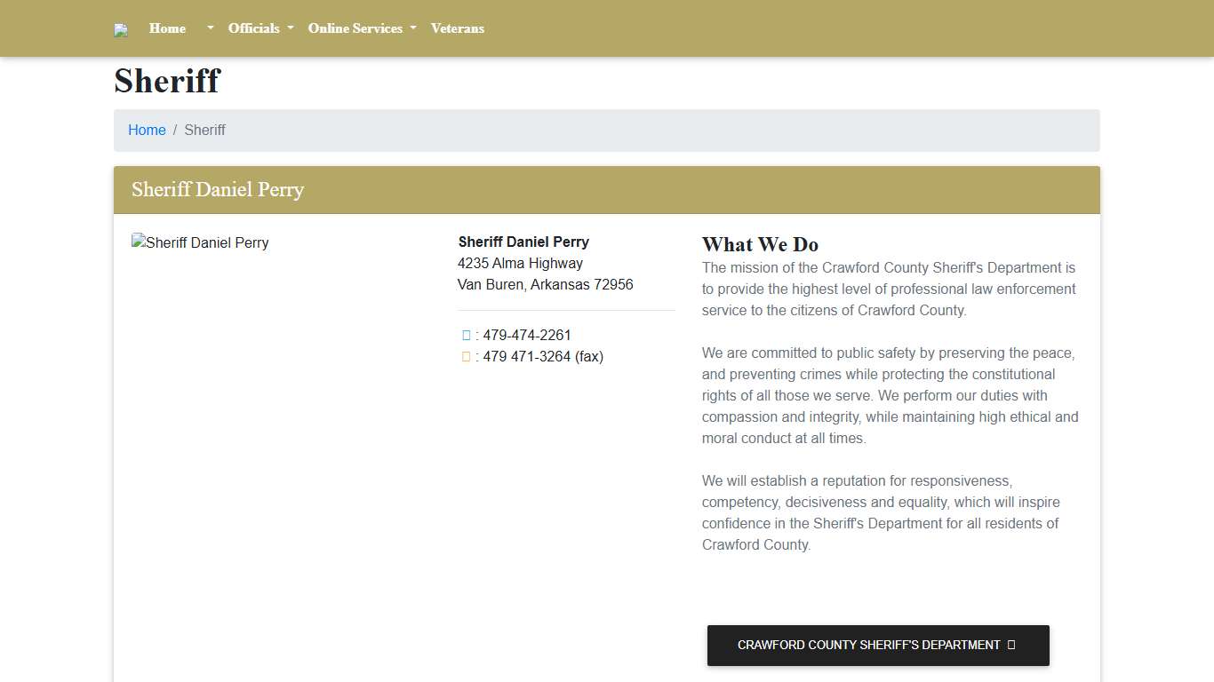Click the bold Sheriff Daniel Perry contact name

(523, 242)
